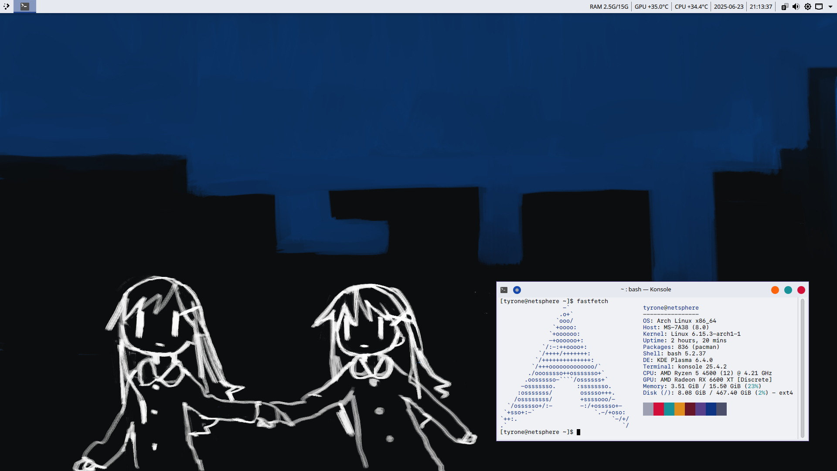Click the RAM 2.5G/15G monitor widget
This screenshot has width=837, height=471.
tap(609, 7)
